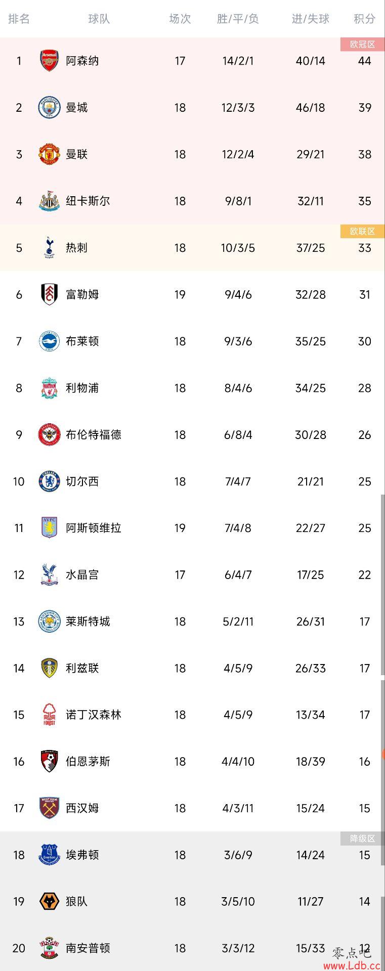Screen dimensions: 385x971
Task: Select the 胜/平/负 column header
Action: (x=238, y=19)
